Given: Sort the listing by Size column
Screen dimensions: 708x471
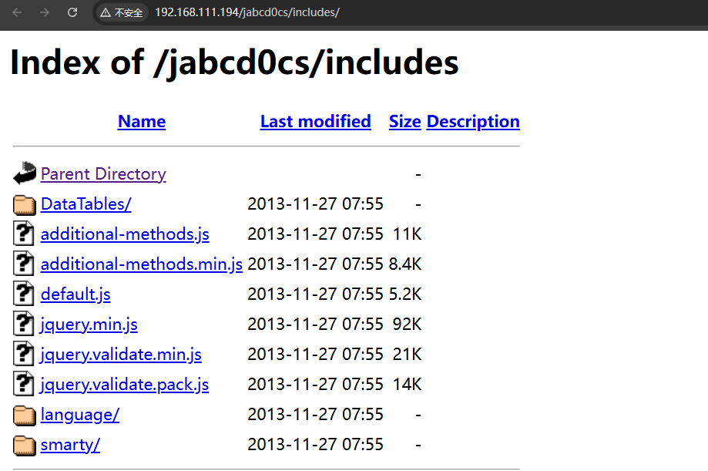Looking at the screenshot, I should point(404,121).
